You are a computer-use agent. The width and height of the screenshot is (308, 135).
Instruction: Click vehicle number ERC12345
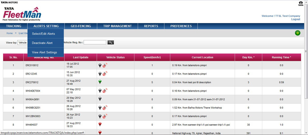tap(32, 74)
